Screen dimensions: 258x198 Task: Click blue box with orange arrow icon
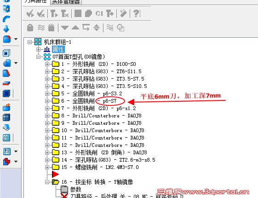6,107
